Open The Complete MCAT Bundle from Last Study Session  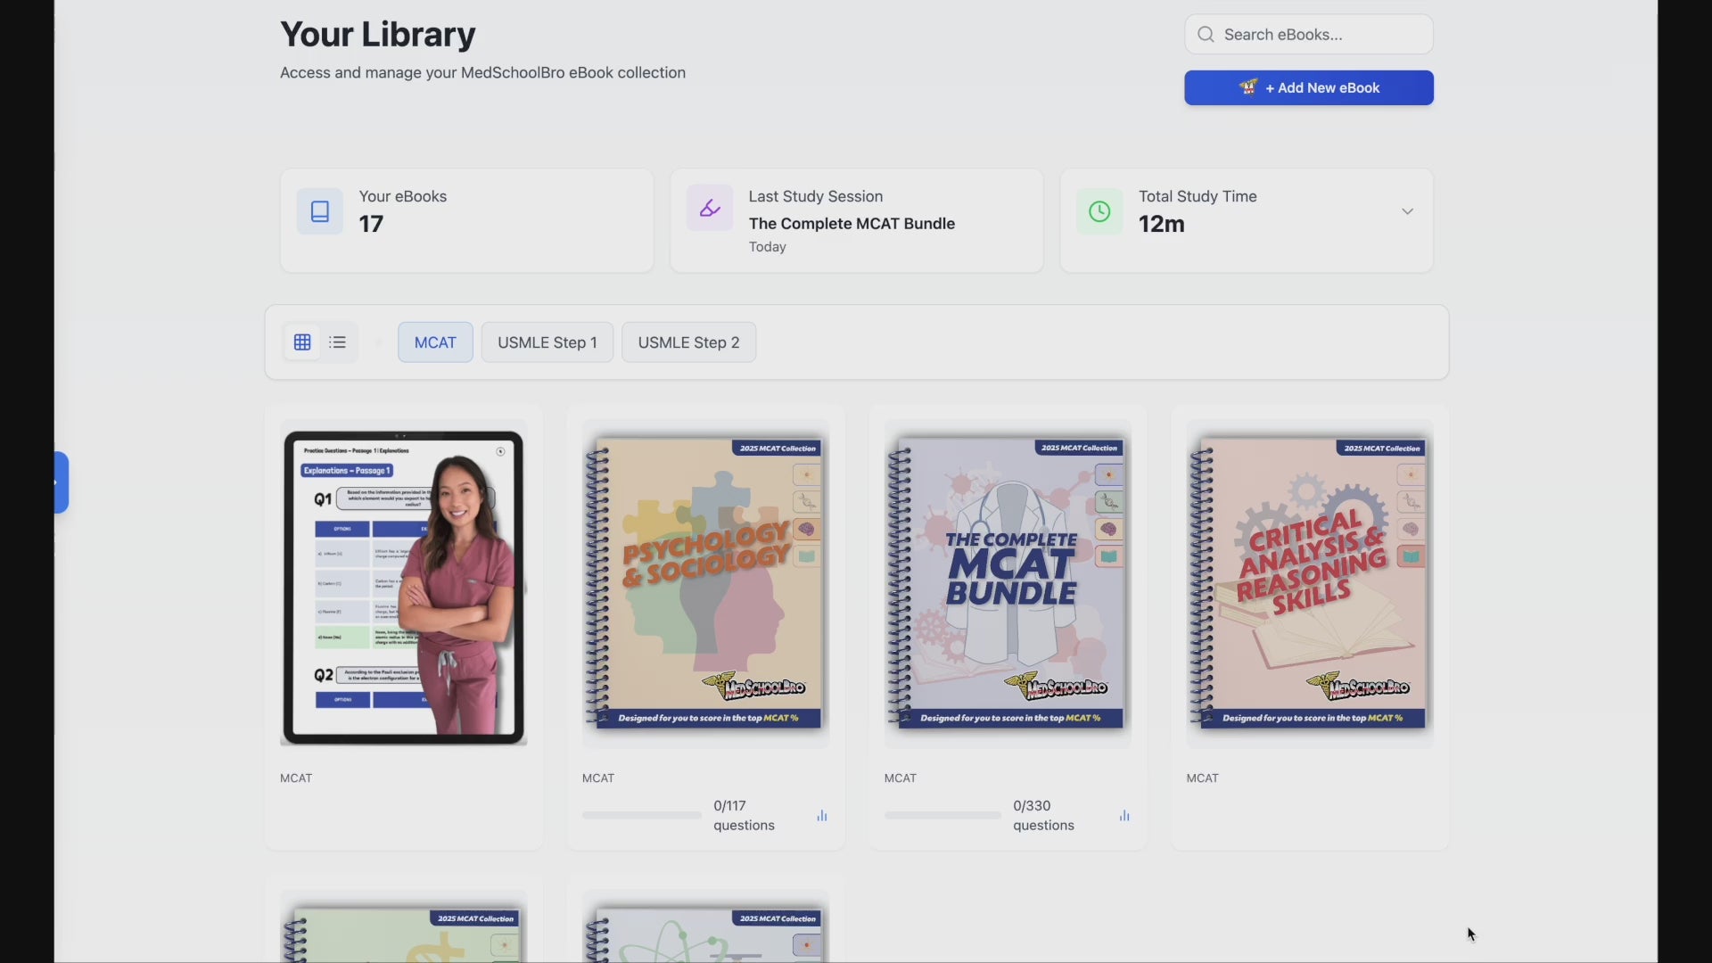[x=852, y=223]
